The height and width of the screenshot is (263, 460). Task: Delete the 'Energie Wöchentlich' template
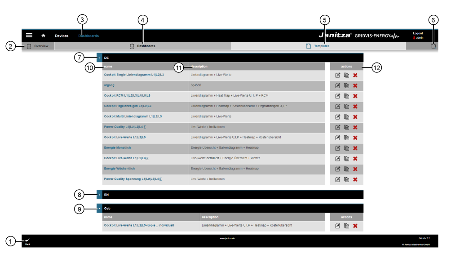355,169
